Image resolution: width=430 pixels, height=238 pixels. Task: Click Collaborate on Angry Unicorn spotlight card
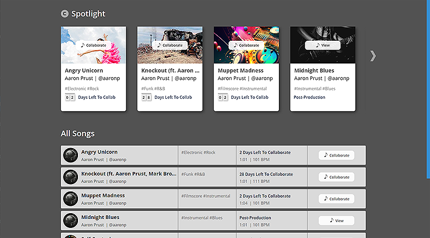pos(93,45)
